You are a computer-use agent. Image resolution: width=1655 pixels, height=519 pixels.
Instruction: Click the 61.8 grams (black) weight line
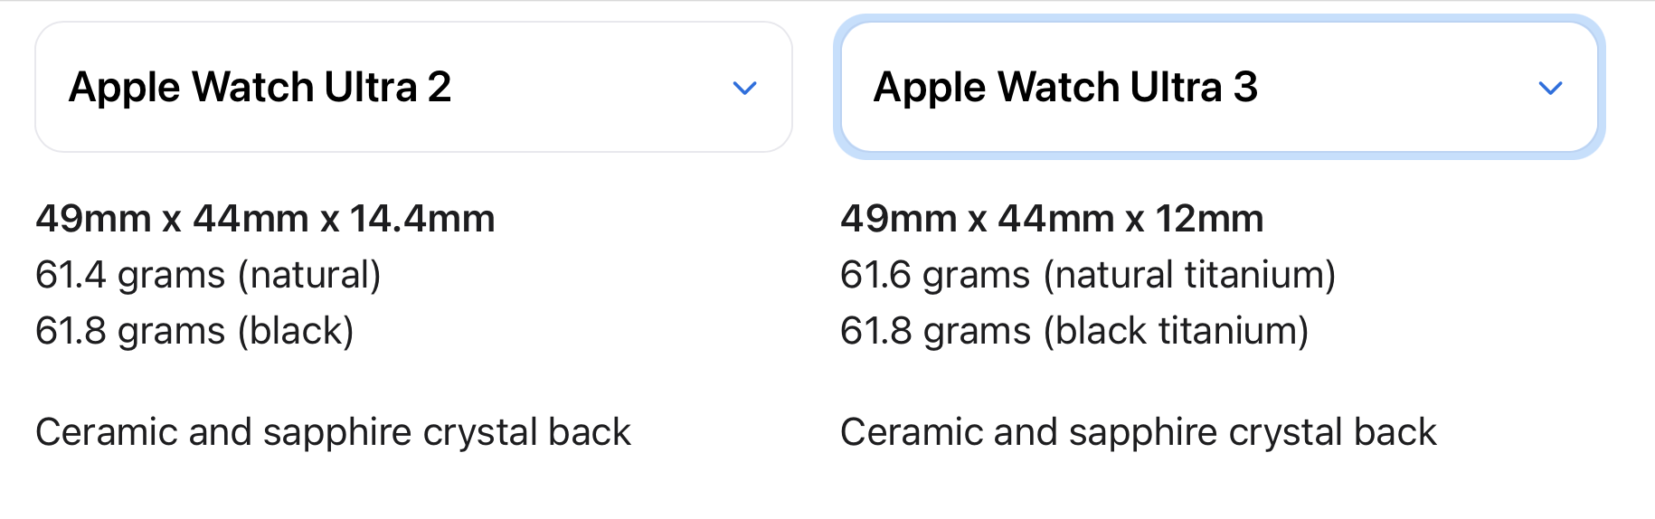click(x=194, y=331)
